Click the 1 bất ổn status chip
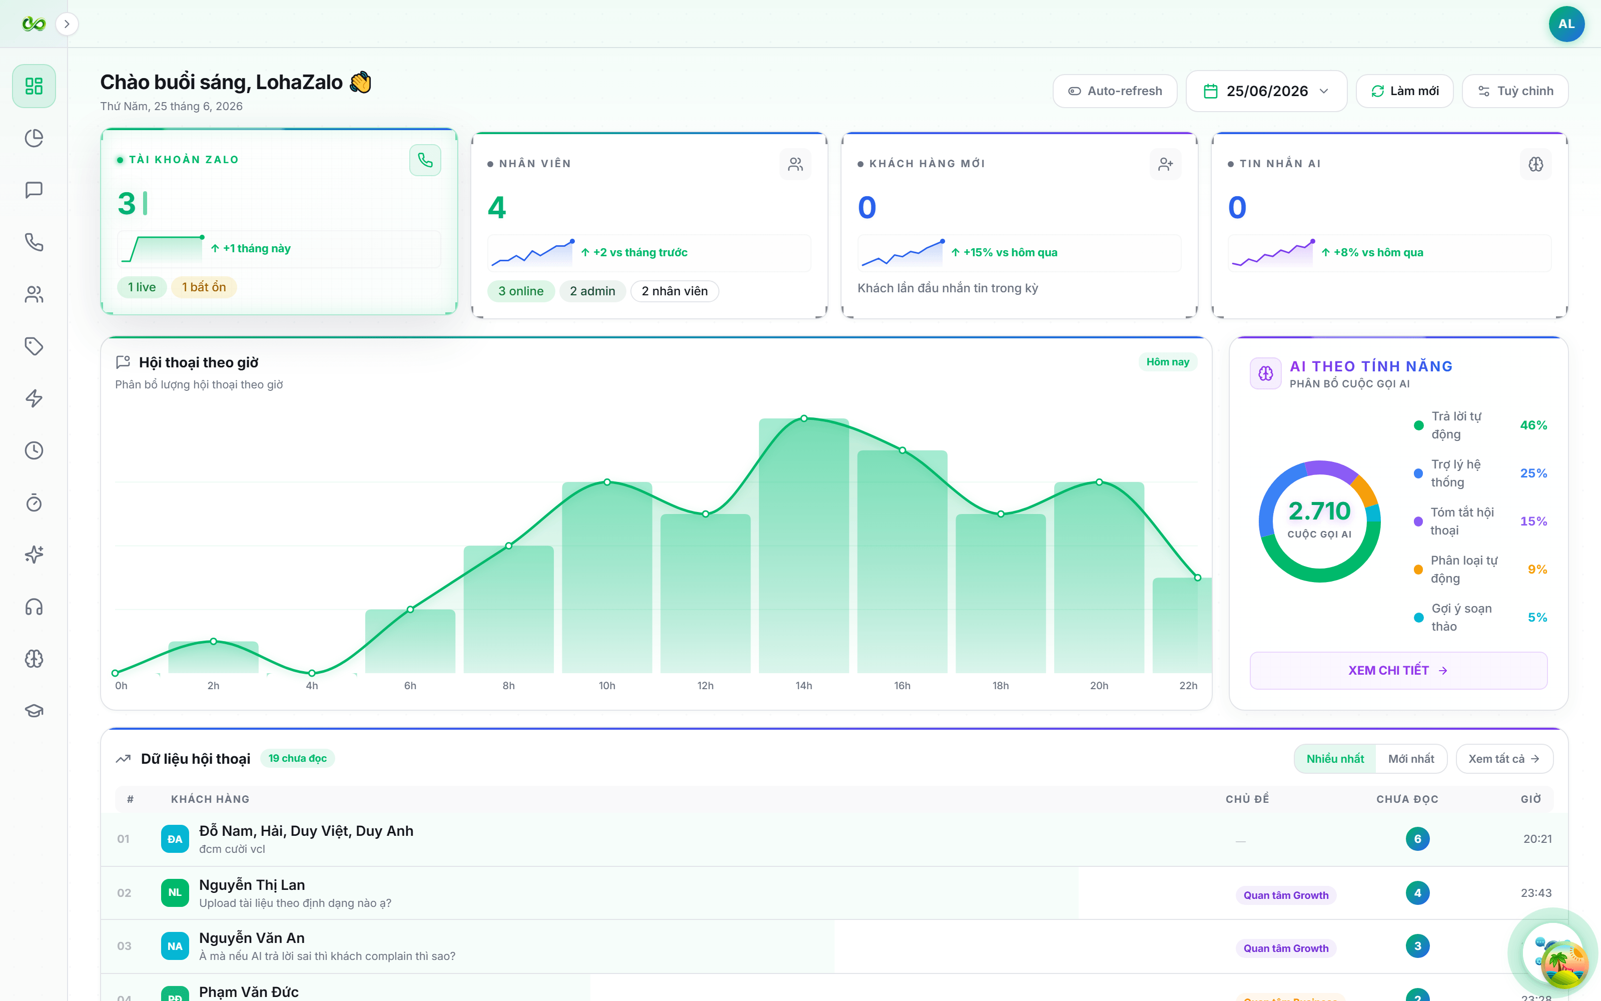1601x1001 pixels. click(204, 287)
